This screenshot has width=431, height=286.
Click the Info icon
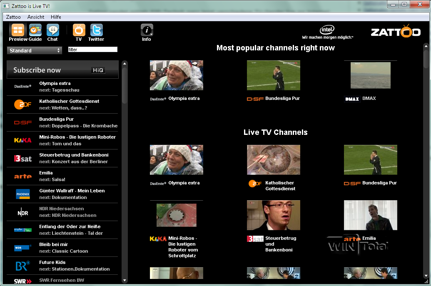point(147,30)
